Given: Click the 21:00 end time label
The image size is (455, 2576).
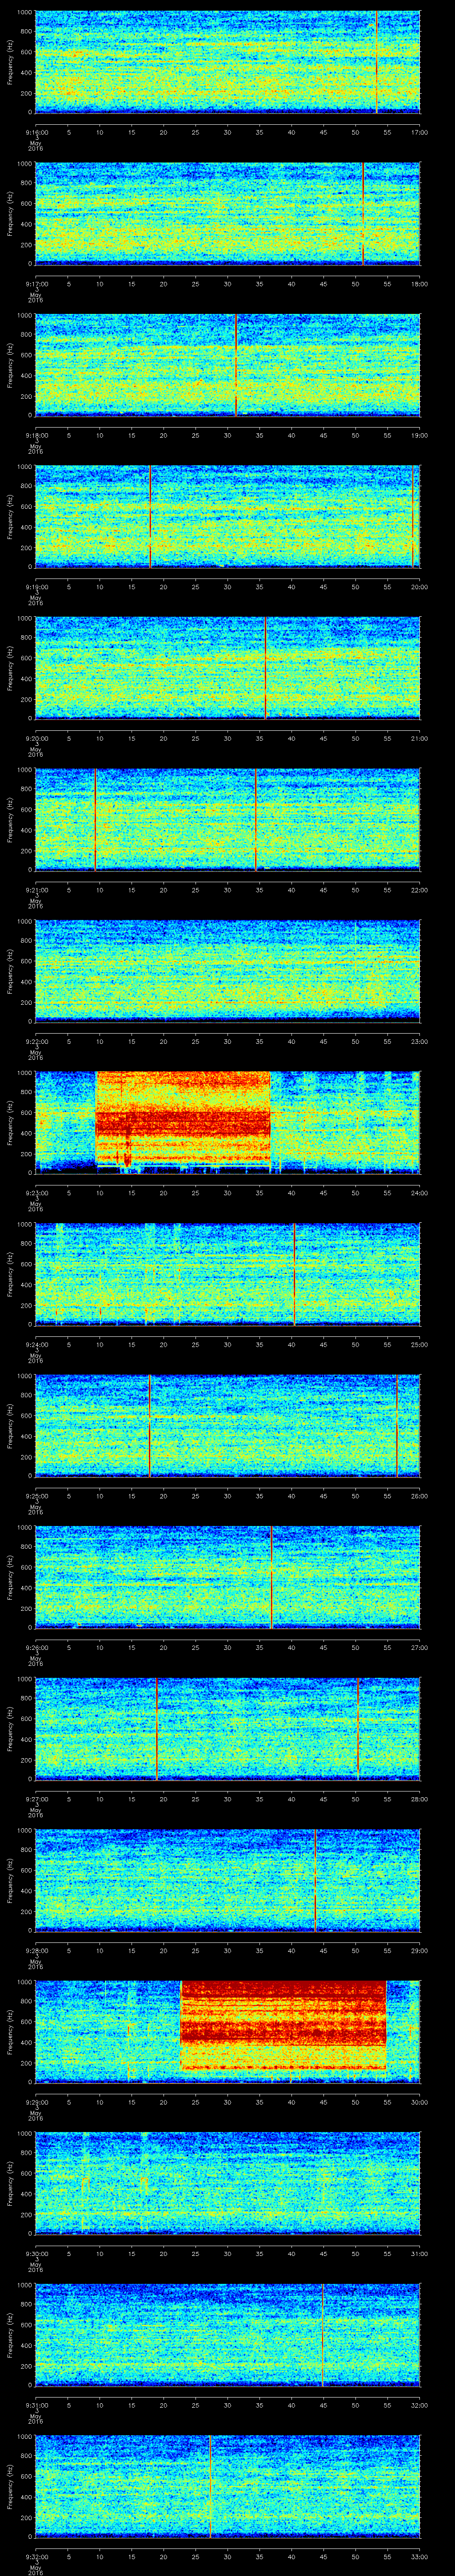Looking at the screenshot, I should [x=420, y=738].
